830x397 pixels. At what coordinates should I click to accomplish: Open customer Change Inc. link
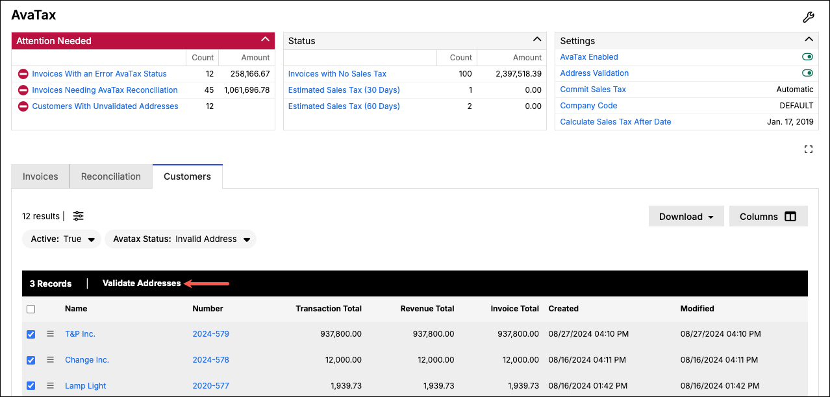(87, 360)
